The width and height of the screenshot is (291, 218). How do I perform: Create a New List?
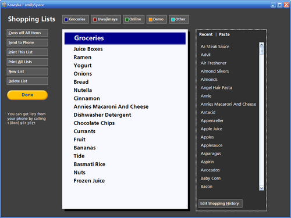tap(27, 72)
